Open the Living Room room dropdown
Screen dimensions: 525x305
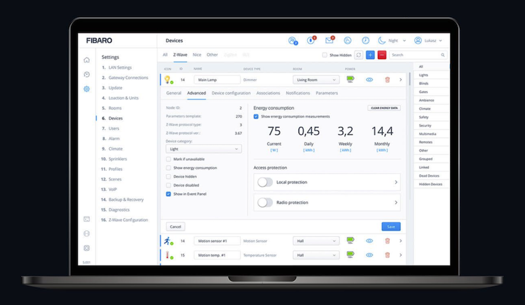click(x=316, y=79)
